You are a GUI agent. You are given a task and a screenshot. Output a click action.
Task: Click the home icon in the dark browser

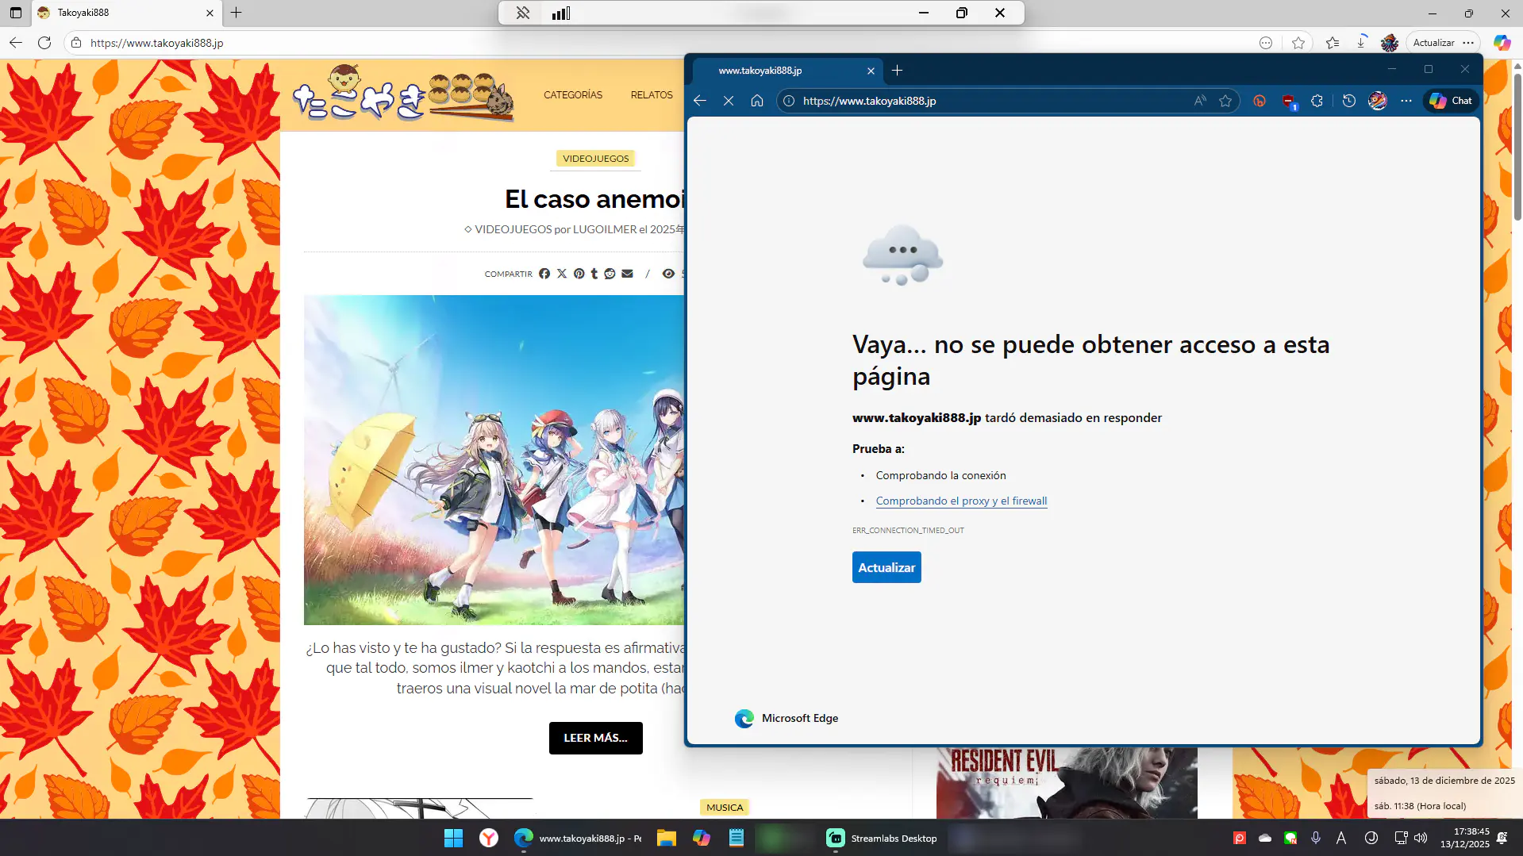click(x=757, y=101)
